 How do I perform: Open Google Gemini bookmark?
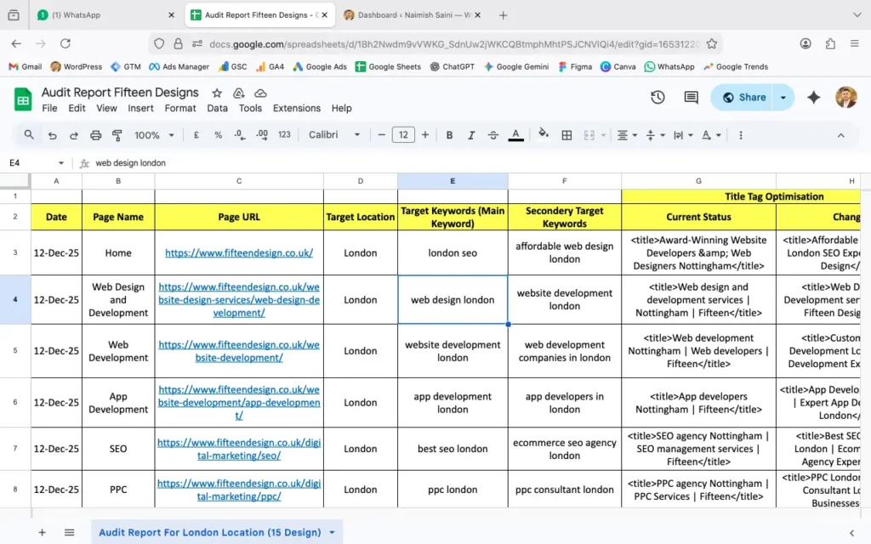[516, 66]
